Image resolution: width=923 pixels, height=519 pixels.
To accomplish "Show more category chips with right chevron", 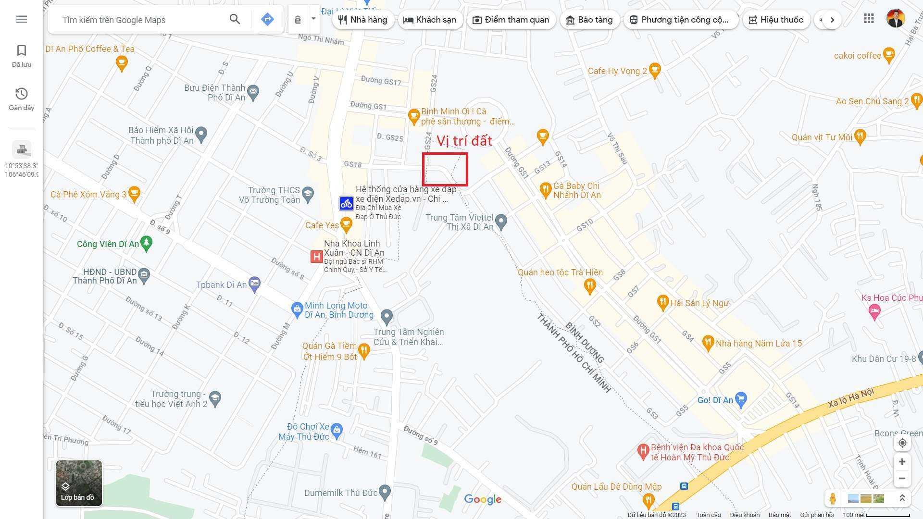I will click(x=832, y=20).
